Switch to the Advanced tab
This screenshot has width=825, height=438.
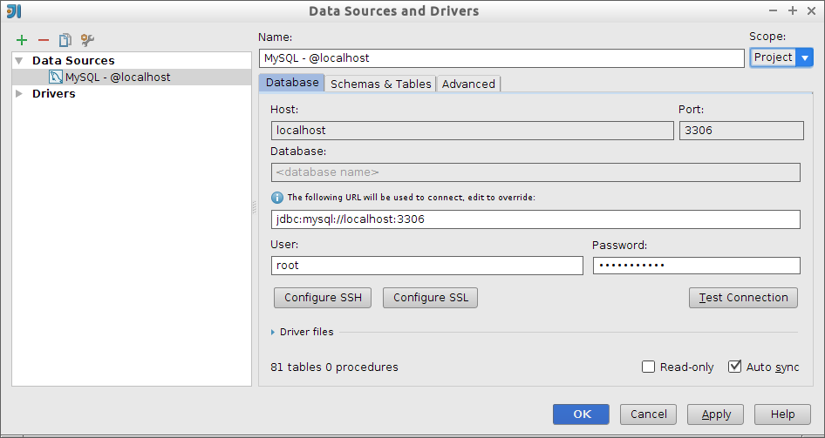point(468,84)
